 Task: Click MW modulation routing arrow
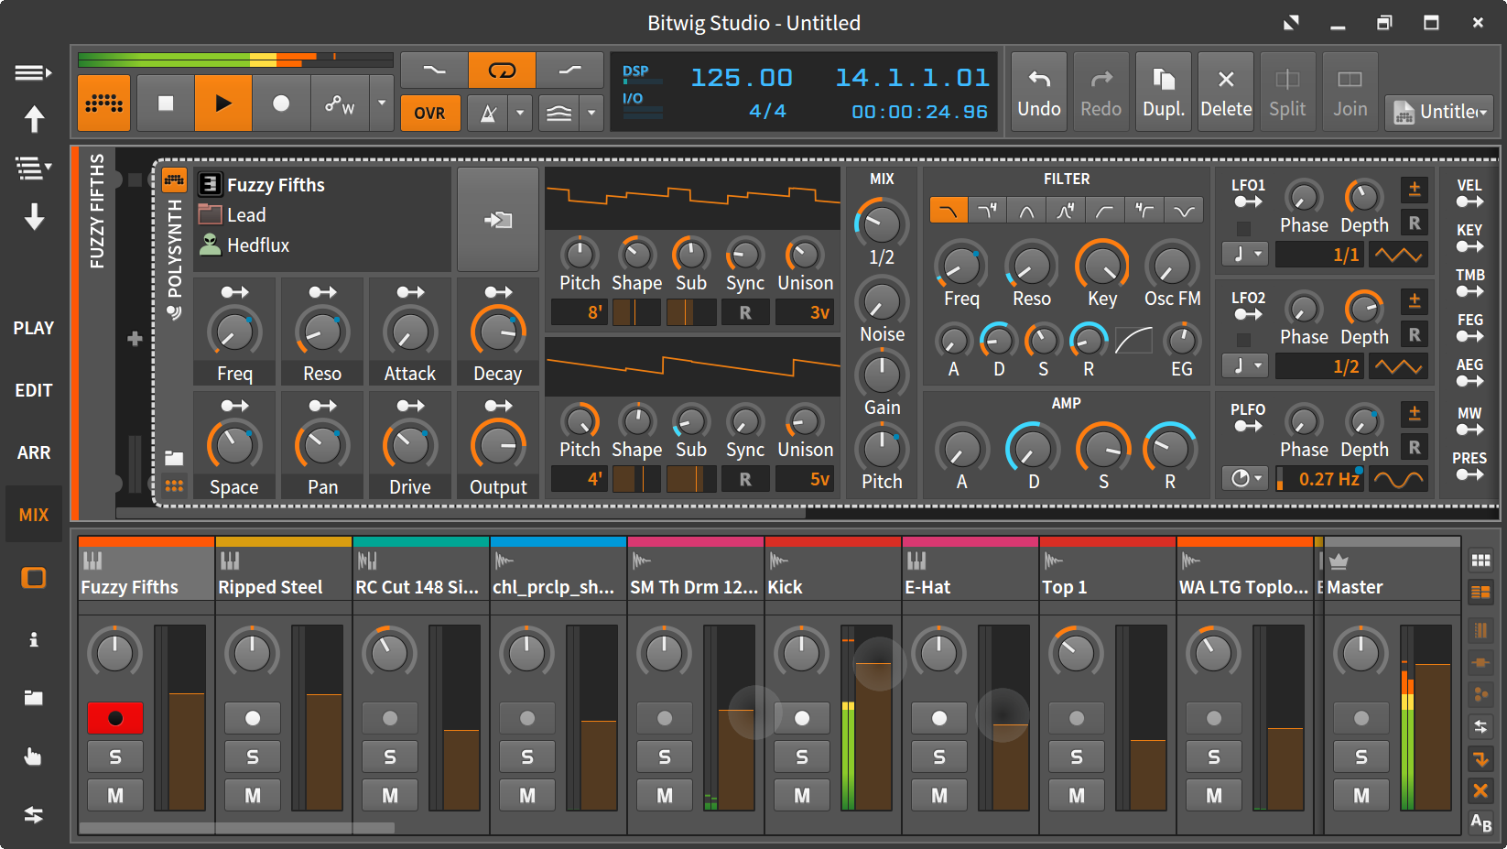point(1469,430)
